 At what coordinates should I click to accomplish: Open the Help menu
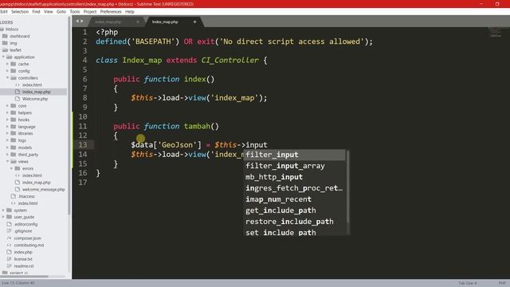(x=129, y=11)
